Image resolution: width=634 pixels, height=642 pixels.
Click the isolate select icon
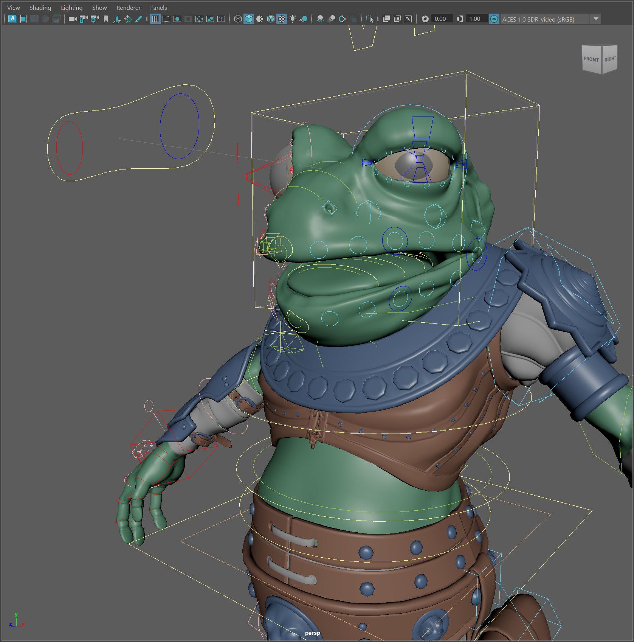pyautogui.click(x=370, y=19)
